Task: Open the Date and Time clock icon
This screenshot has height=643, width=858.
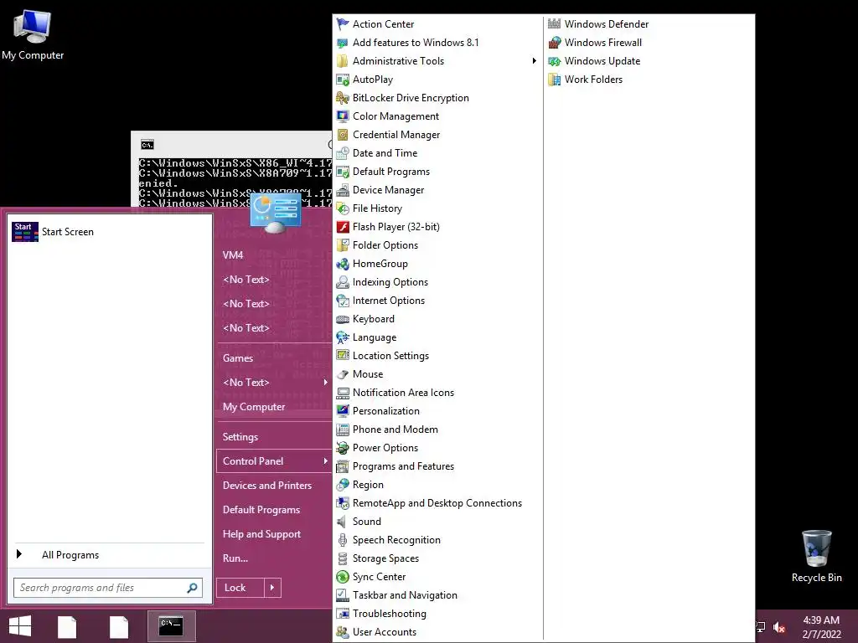Action: (343, 153)
